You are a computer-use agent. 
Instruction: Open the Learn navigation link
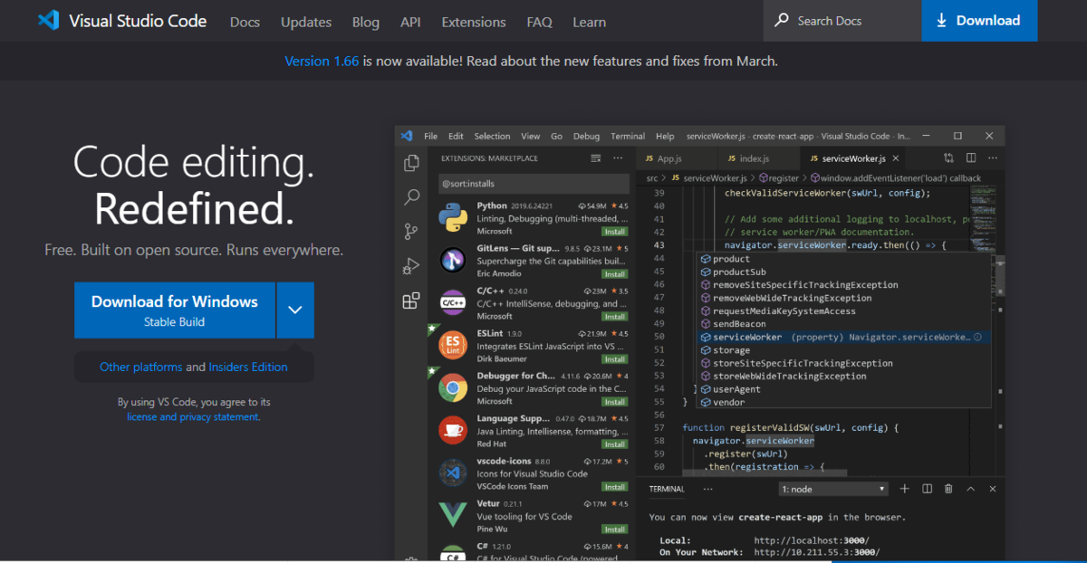point(589,22)
